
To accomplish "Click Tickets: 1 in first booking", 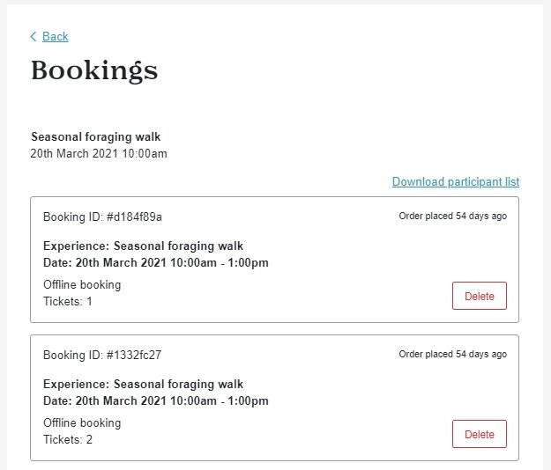I will coord(68,301).
